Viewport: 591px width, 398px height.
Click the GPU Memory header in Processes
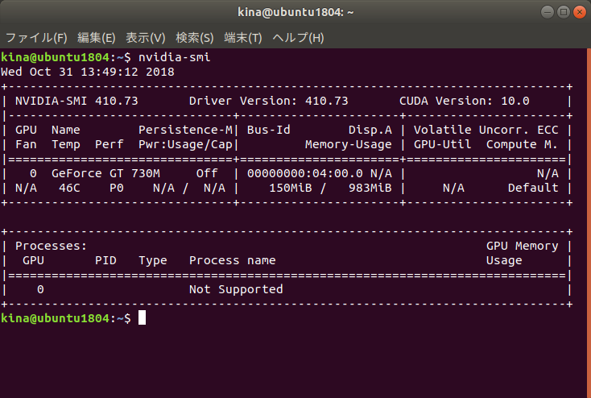click(x=522, y=246)
